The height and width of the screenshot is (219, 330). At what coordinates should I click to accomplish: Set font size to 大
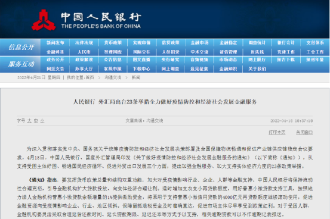(x=29, y=121)
